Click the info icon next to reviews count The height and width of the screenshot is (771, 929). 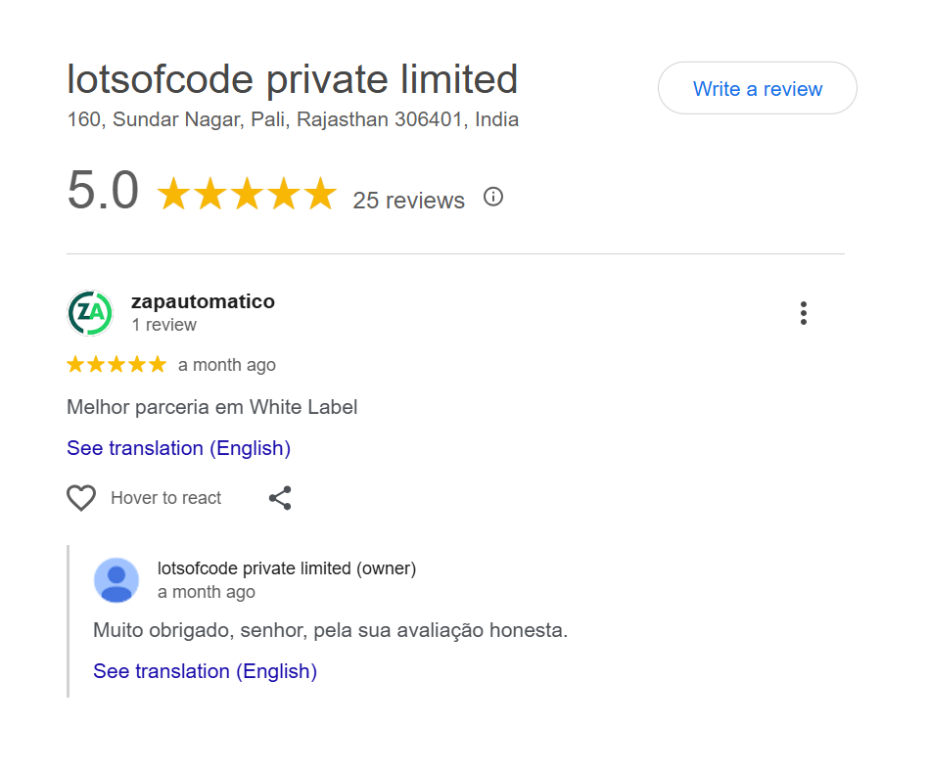pyautogui.click(x=493, y=197)
